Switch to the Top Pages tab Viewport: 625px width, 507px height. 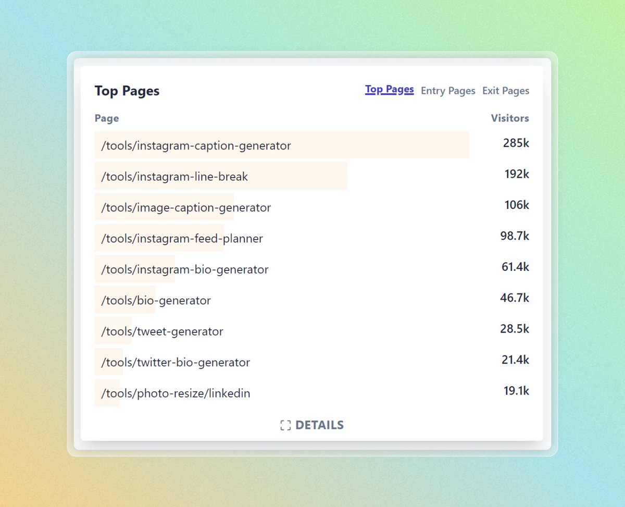[390, 90]
